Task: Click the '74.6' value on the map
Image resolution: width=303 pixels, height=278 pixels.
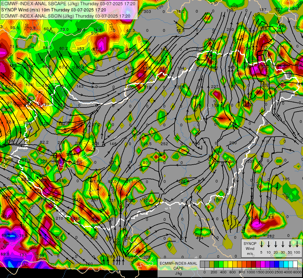Action: click(97, 30)
